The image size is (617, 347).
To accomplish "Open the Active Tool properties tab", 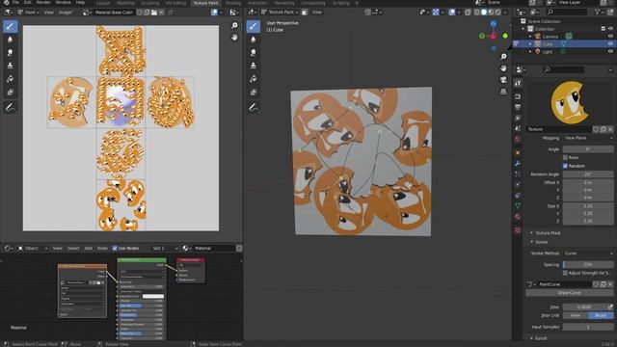I will (518, 83).
